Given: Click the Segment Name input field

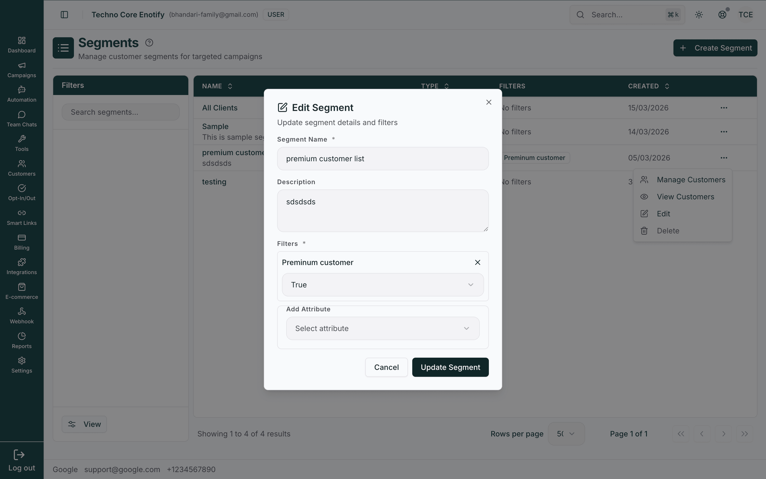Looking at the screenshot, I should click(383, 159).
